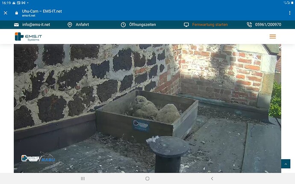This screenshot has height=184, width=295.
Task: Click the Uhu-Cam live video stream
Action: click(x=147, y=108)
